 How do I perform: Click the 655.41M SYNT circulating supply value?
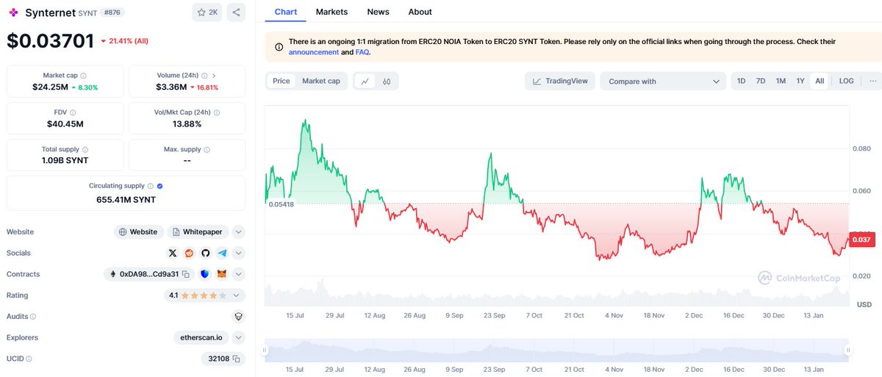(126, 199)
